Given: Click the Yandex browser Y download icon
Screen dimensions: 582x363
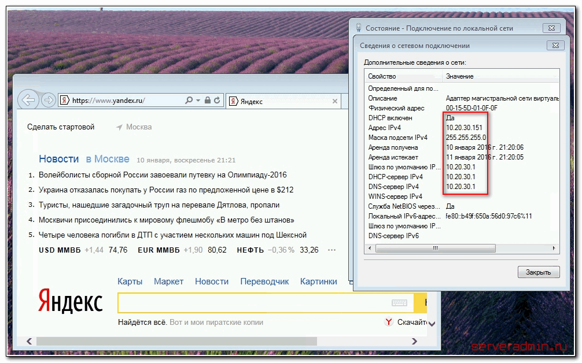Looking at the screenshot, I should tap(389, 322).
